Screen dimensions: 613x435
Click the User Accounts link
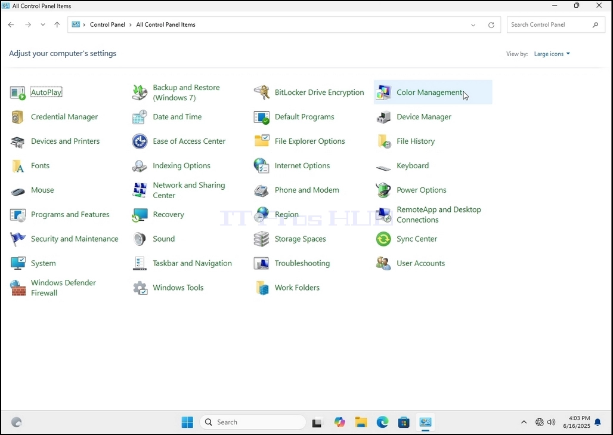tap(420, 263)
